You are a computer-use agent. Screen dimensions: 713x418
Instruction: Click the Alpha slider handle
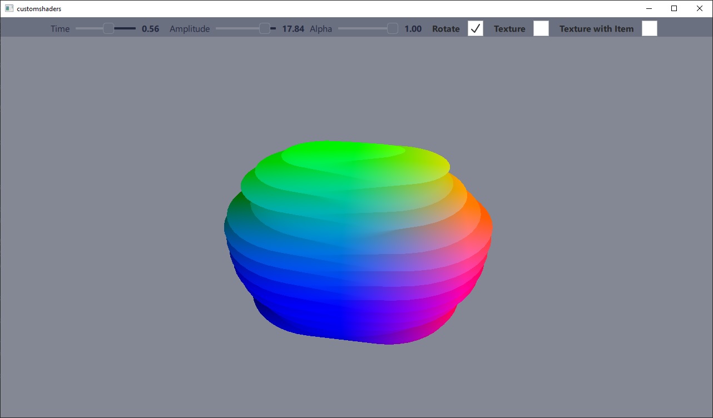(x=394, y=28)
